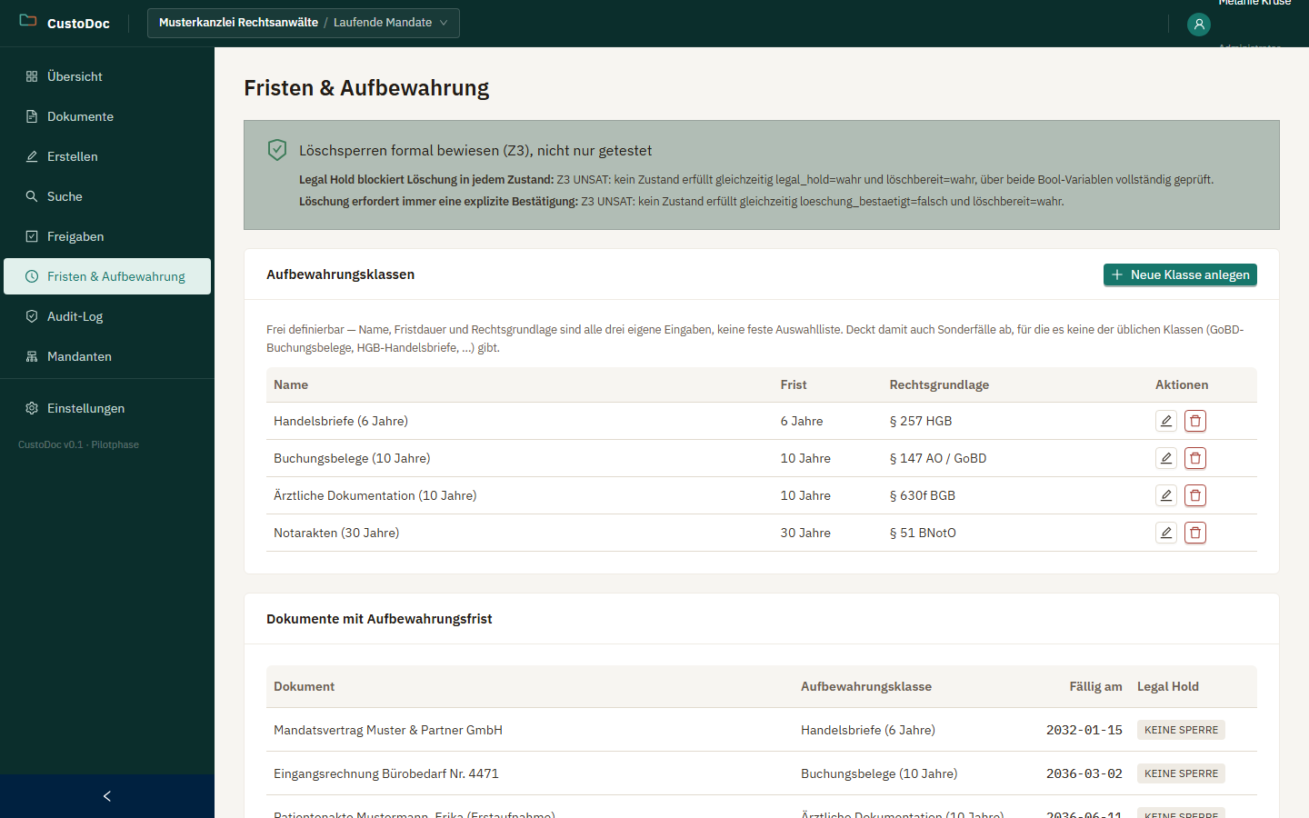This screenshot has width=1309, height=818.
Task: Click the due date 2036-03-02
Action: (1084, 773)
